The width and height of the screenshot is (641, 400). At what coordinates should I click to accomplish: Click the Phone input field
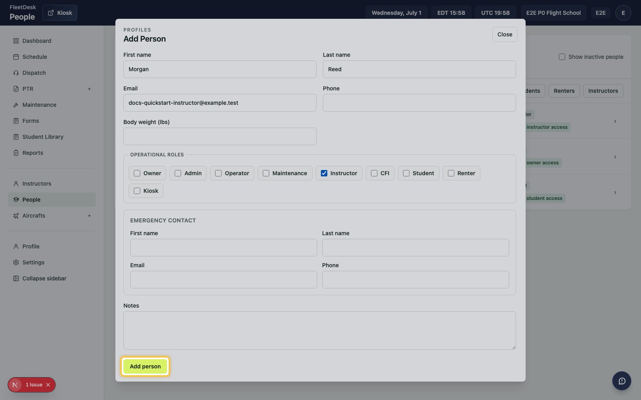419,103
